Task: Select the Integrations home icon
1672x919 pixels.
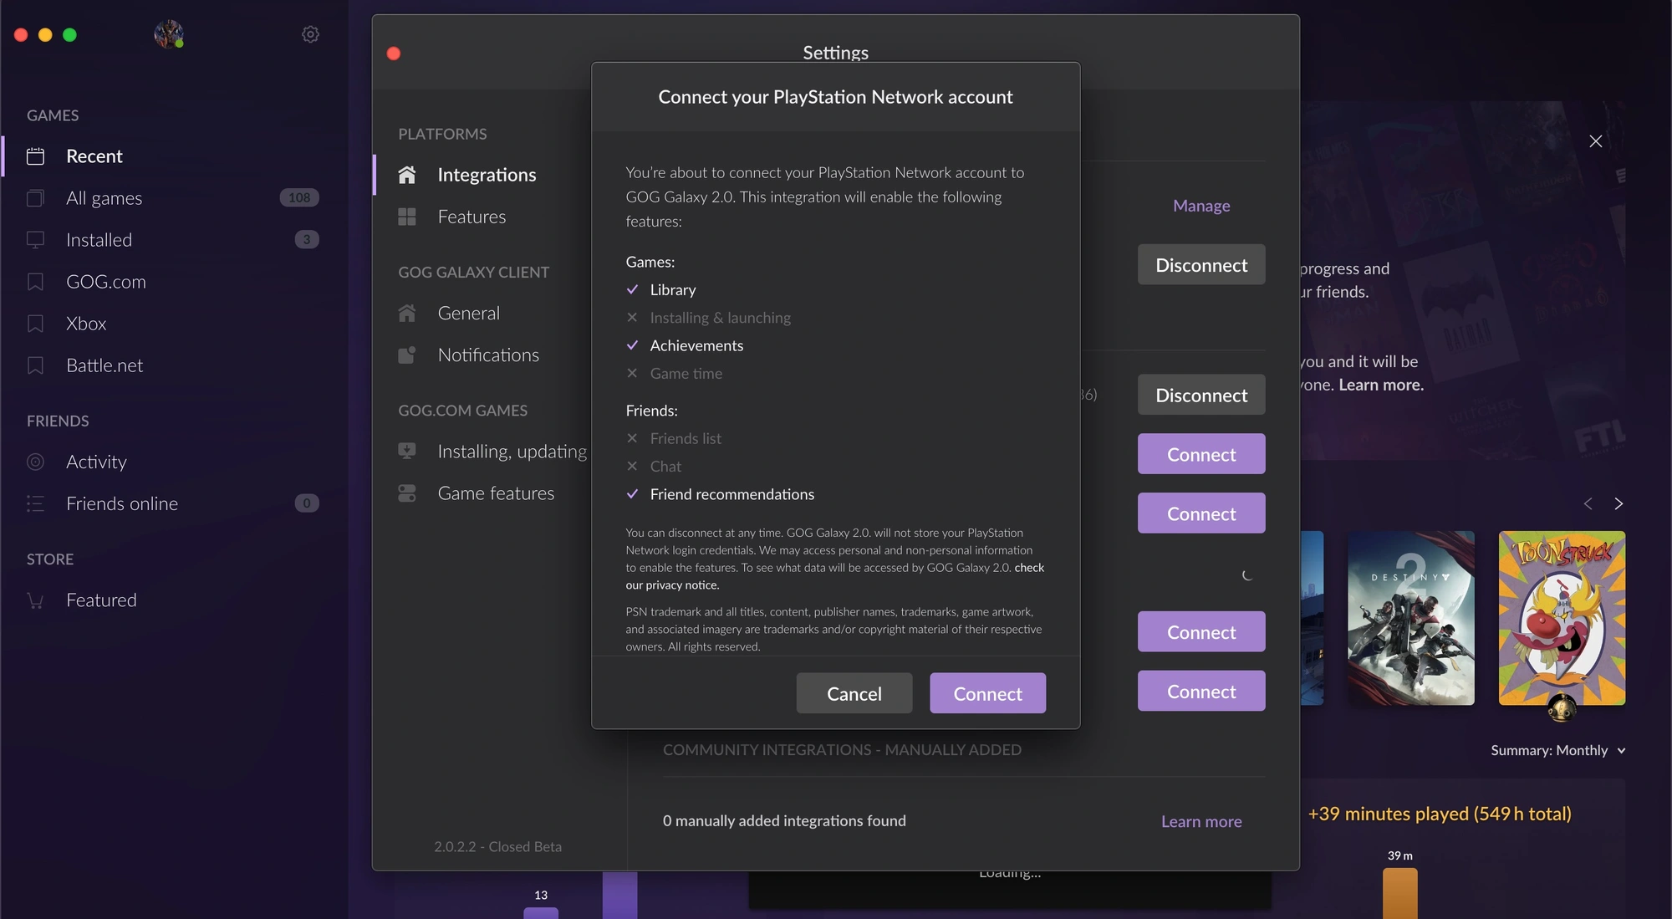Action: tap(407, 175)
